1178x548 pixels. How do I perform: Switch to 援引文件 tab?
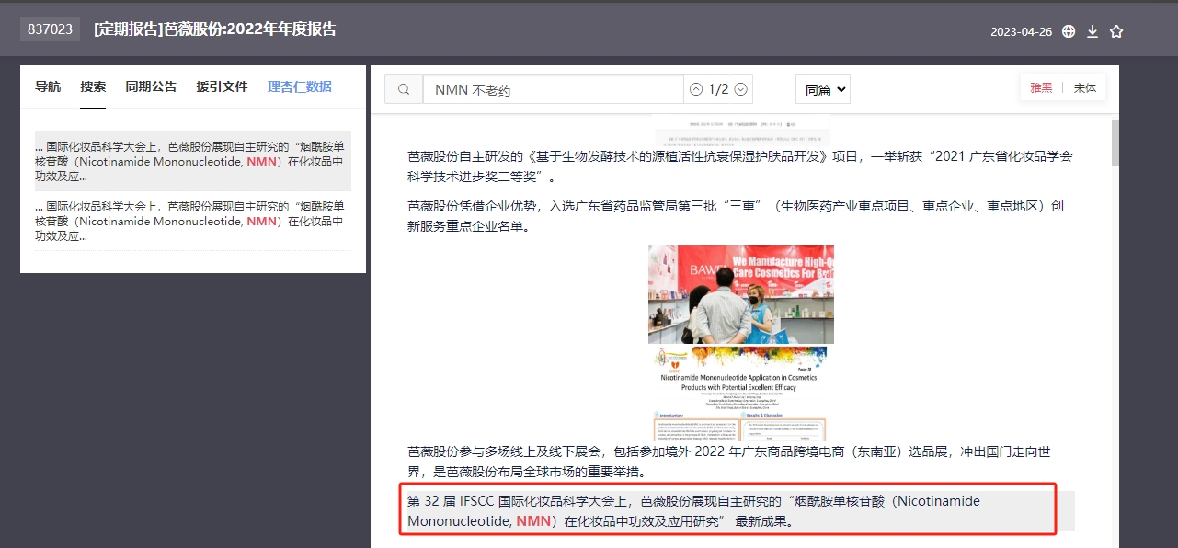coord(222,86)
